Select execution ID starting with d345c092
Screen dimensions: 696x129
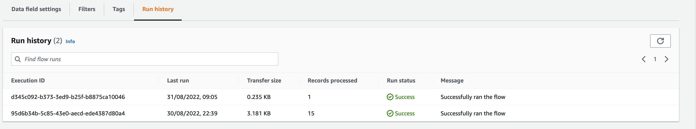click(68, 97)
